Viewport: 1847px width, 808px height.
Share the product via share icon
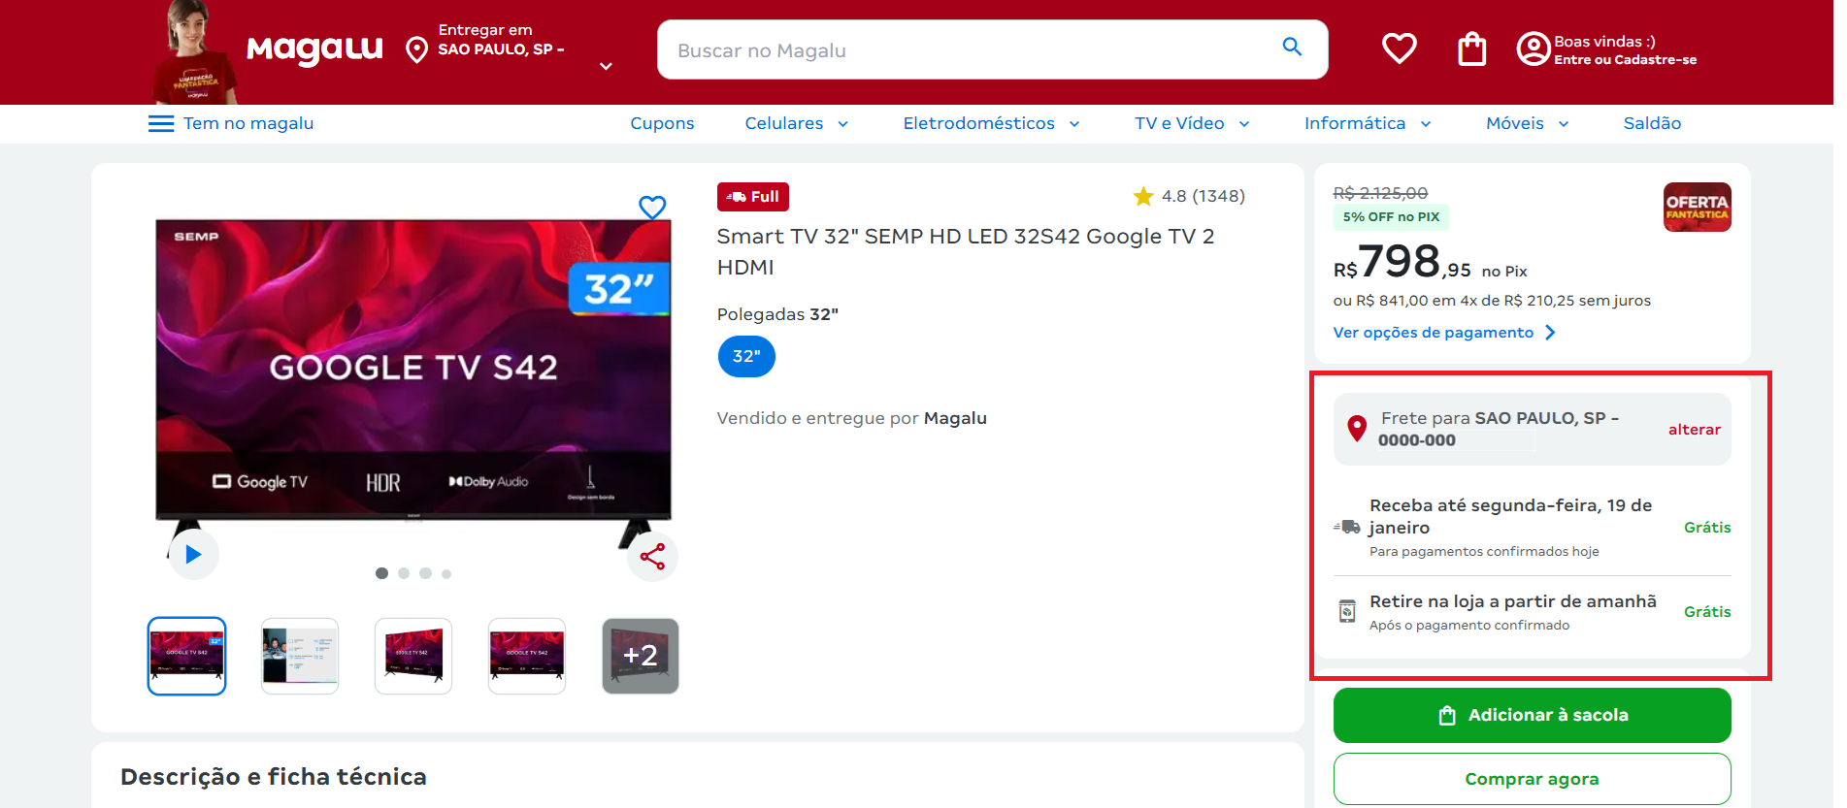tap(652, 557)
